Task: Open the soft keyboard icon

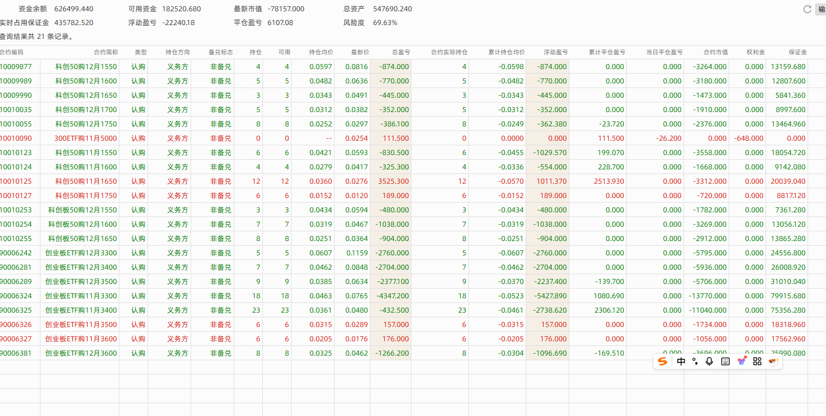Action: (725, 361)
